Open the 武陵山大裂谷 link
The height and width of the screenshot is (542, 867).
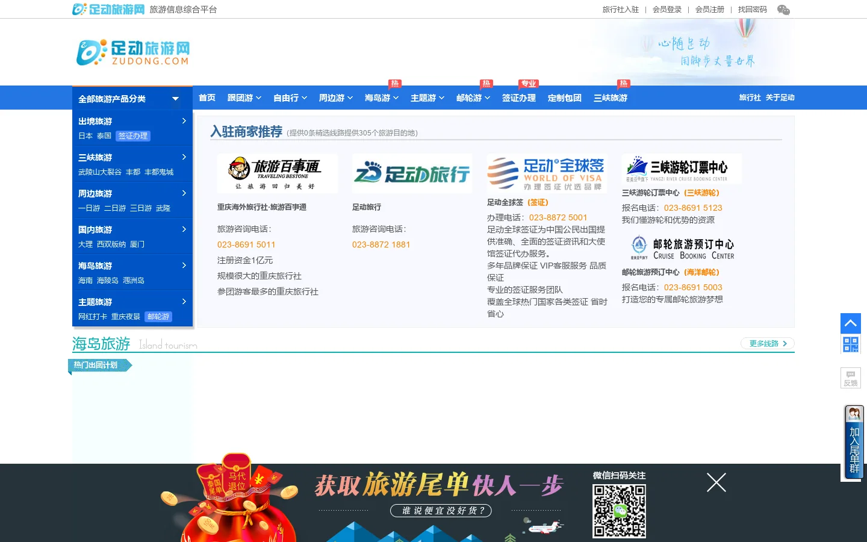tap(100, 172)
